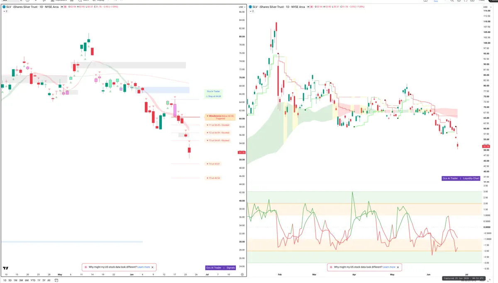Click the Apr label on right time axis
This screenshot has height=283, width=498.
tap(354, 274)
